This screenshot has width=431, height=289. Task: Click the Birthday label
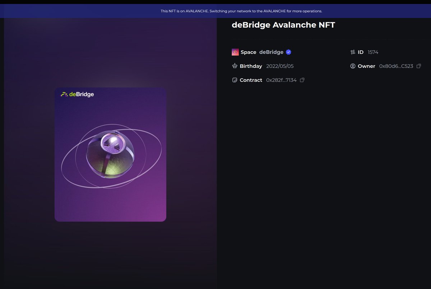(x=251, y=66)
